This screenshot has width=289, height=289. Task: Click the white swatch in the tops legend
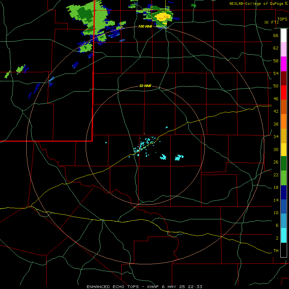click(x=284, y=35)
